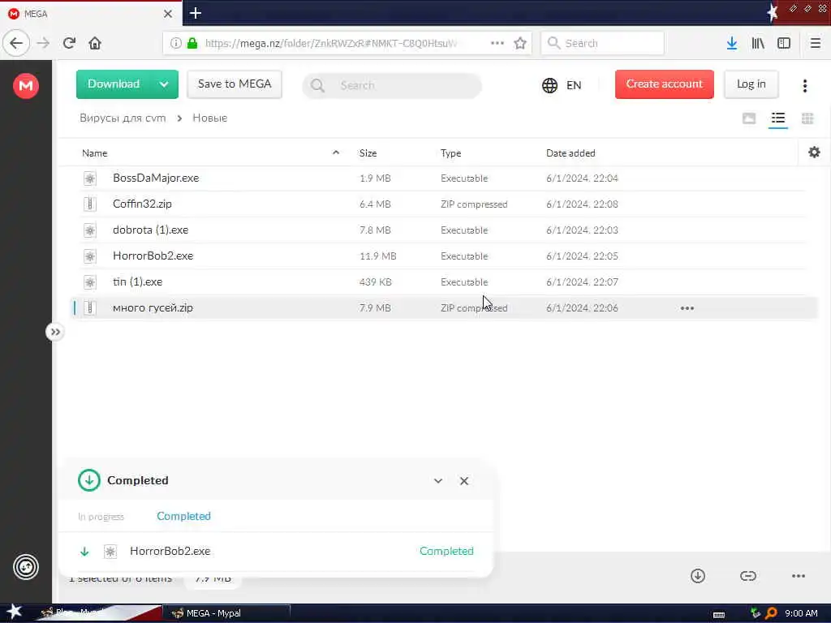Select Coffin32.zip file
The height and width of the screenshot is (623, 831).
point(142,204)
